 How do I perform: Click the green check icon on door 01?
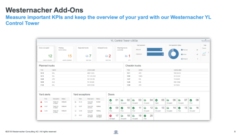pyautogui.click(x=110, y=100)
